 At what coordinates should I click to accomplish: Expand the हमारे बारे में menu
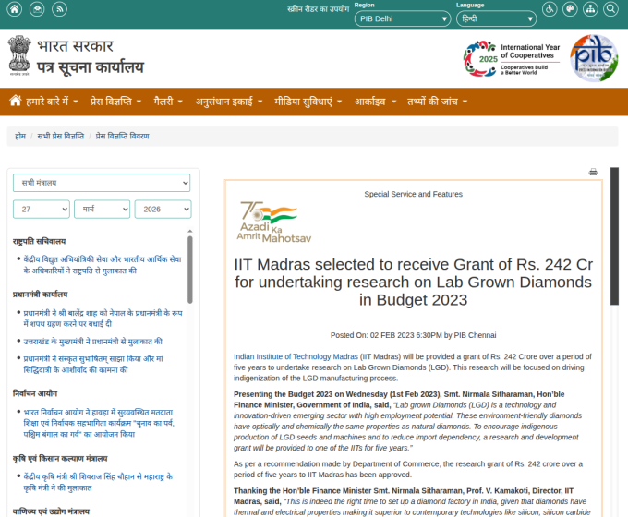coord(52,102)
